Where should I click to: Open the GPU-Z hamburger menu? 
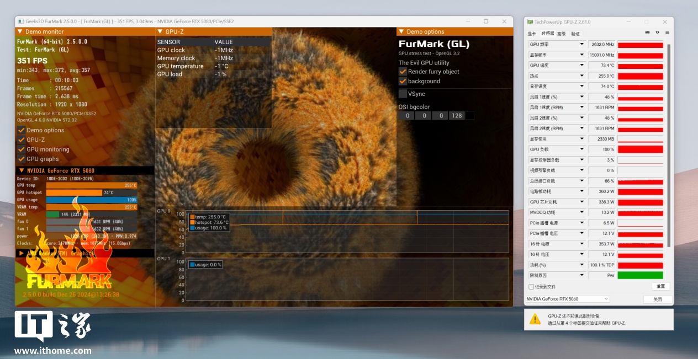point(667,33)
